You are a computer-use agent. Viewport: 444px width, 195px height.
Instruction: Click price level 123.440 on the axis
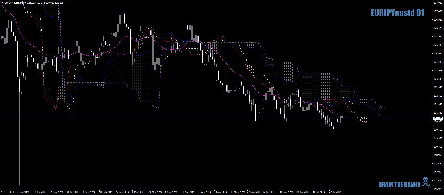coord(438,79)
